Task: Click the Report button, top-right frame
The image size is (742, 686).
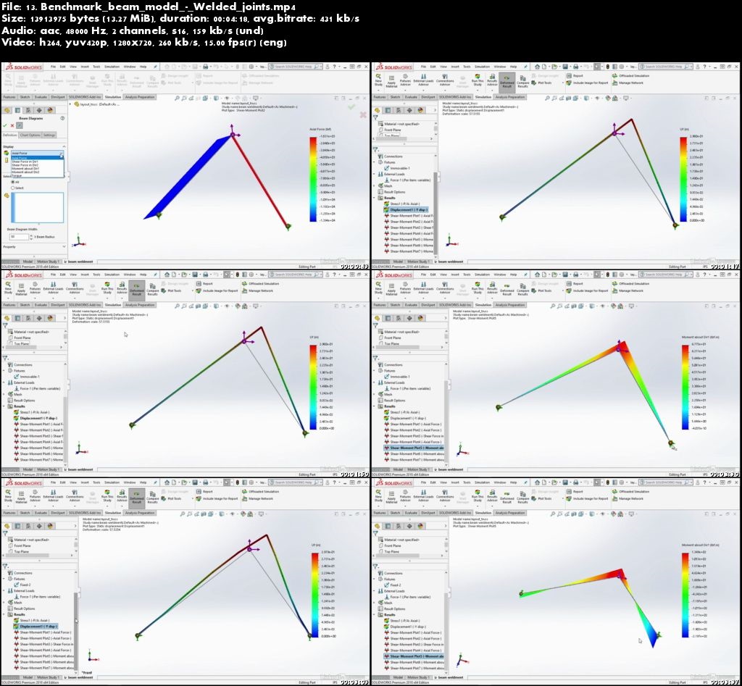Action: point(575,75)
